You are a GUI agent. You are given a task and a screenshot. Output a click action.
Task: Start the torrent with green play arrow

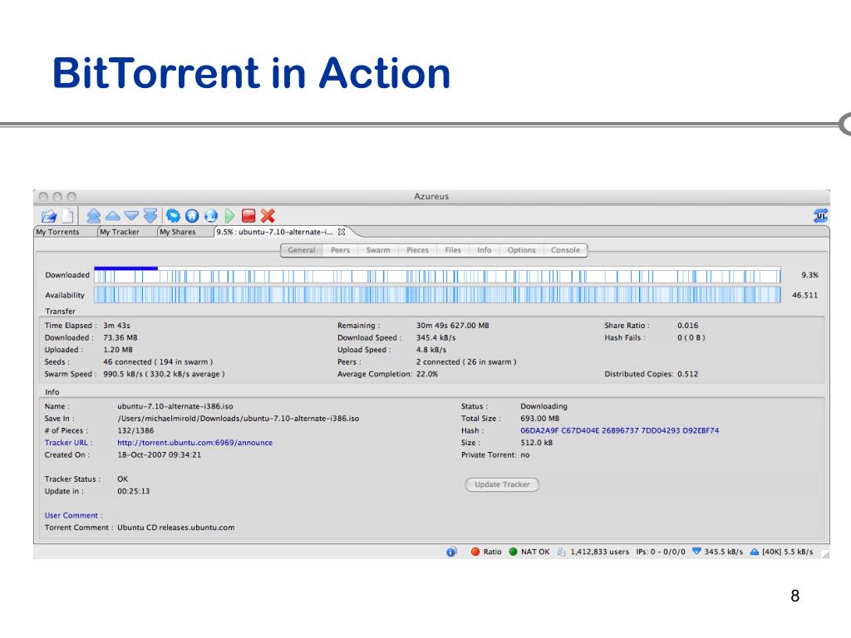pyautogui.click(x=229, y=216)
